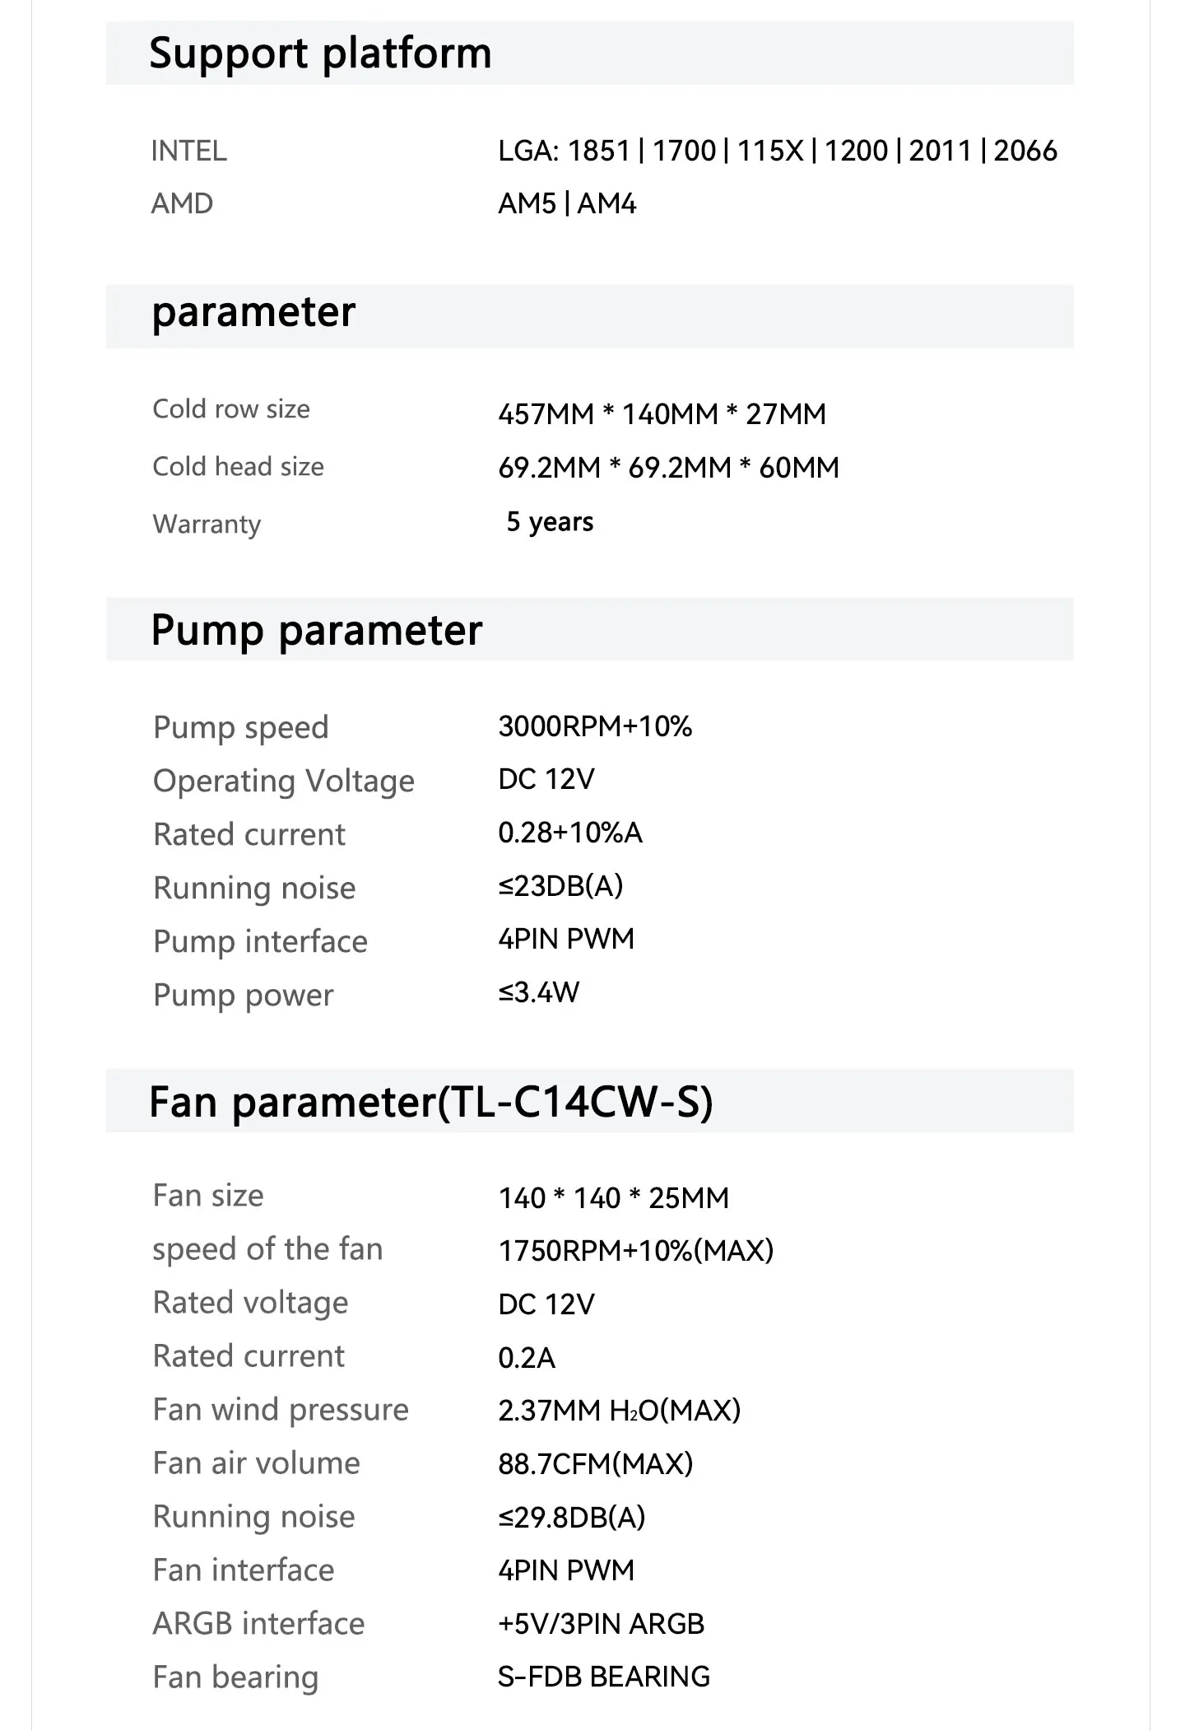Image resolution: width=1185 pixels, height=1731 pixels.
Task: Click the Support platform section heading
Action: 320,54
